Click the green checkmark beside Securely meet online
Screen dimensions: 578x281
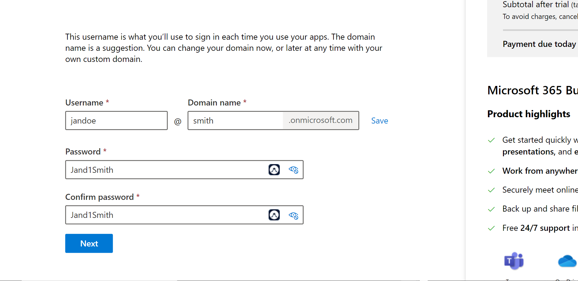(491, 190)
